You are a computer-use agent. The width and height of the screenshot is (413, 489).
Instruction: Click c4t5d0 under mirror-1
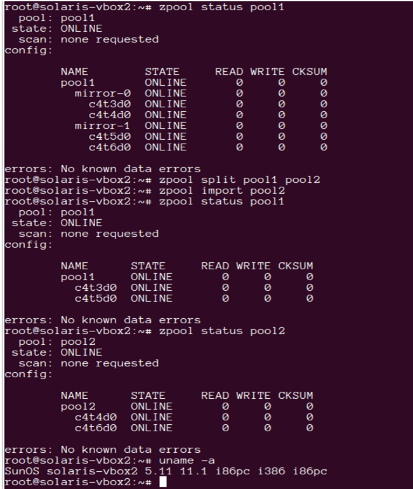[x=110, y=137]
